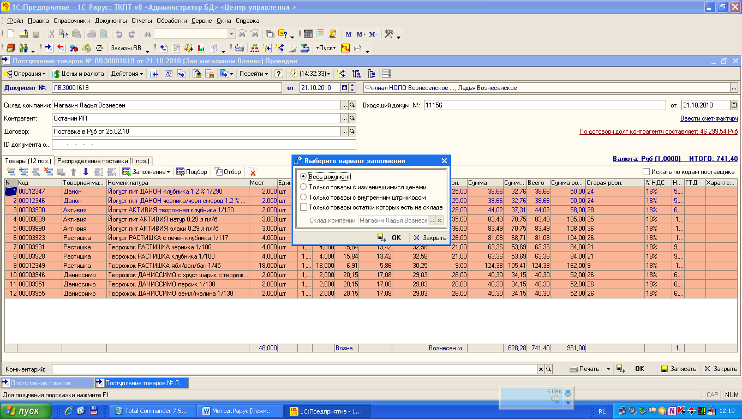This screenshot has width=742, height=419.
Task: Click the new document icon in main toolbar
Action: [11, 34]
